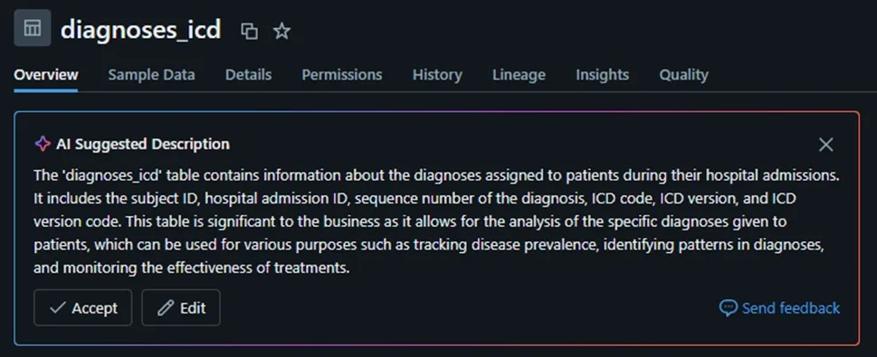Image resolution: width=877 pixels, height=357 pixels.
Task: View the History tab
Action: 437,75
